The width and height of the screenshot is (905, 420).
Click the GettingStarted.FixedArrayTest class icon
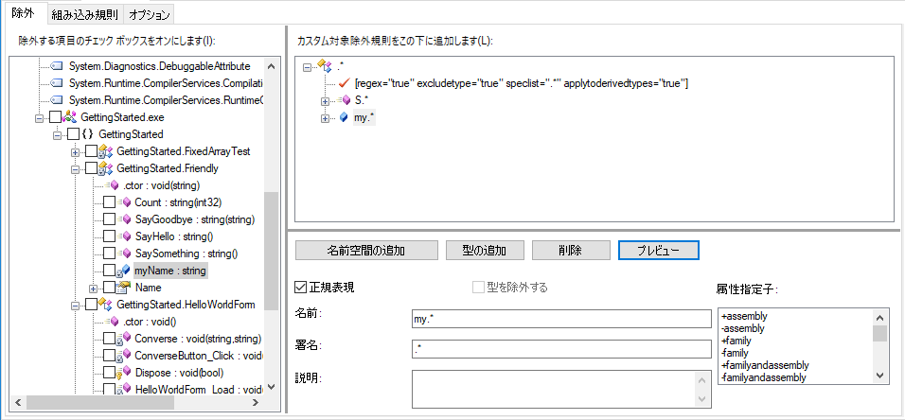pos(106,151)
